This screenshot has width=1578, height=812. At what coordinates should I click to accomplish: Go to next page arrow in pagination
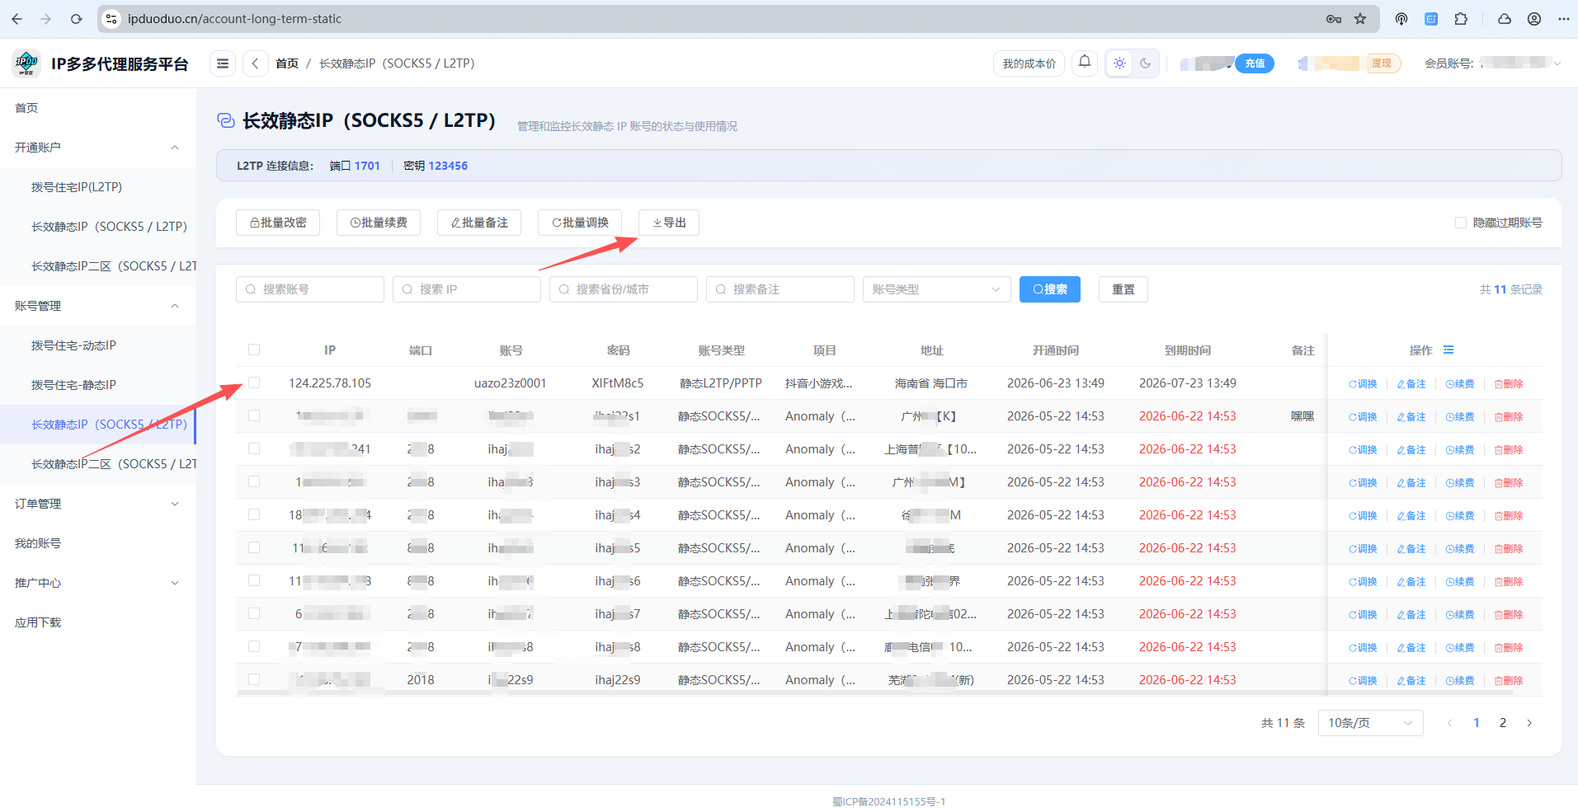point(1529,723)
